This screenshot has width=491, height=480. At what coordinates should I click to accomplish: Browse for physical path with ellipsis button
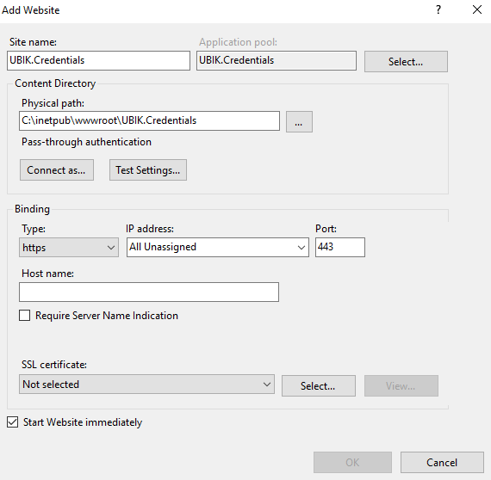coord(299,121)
